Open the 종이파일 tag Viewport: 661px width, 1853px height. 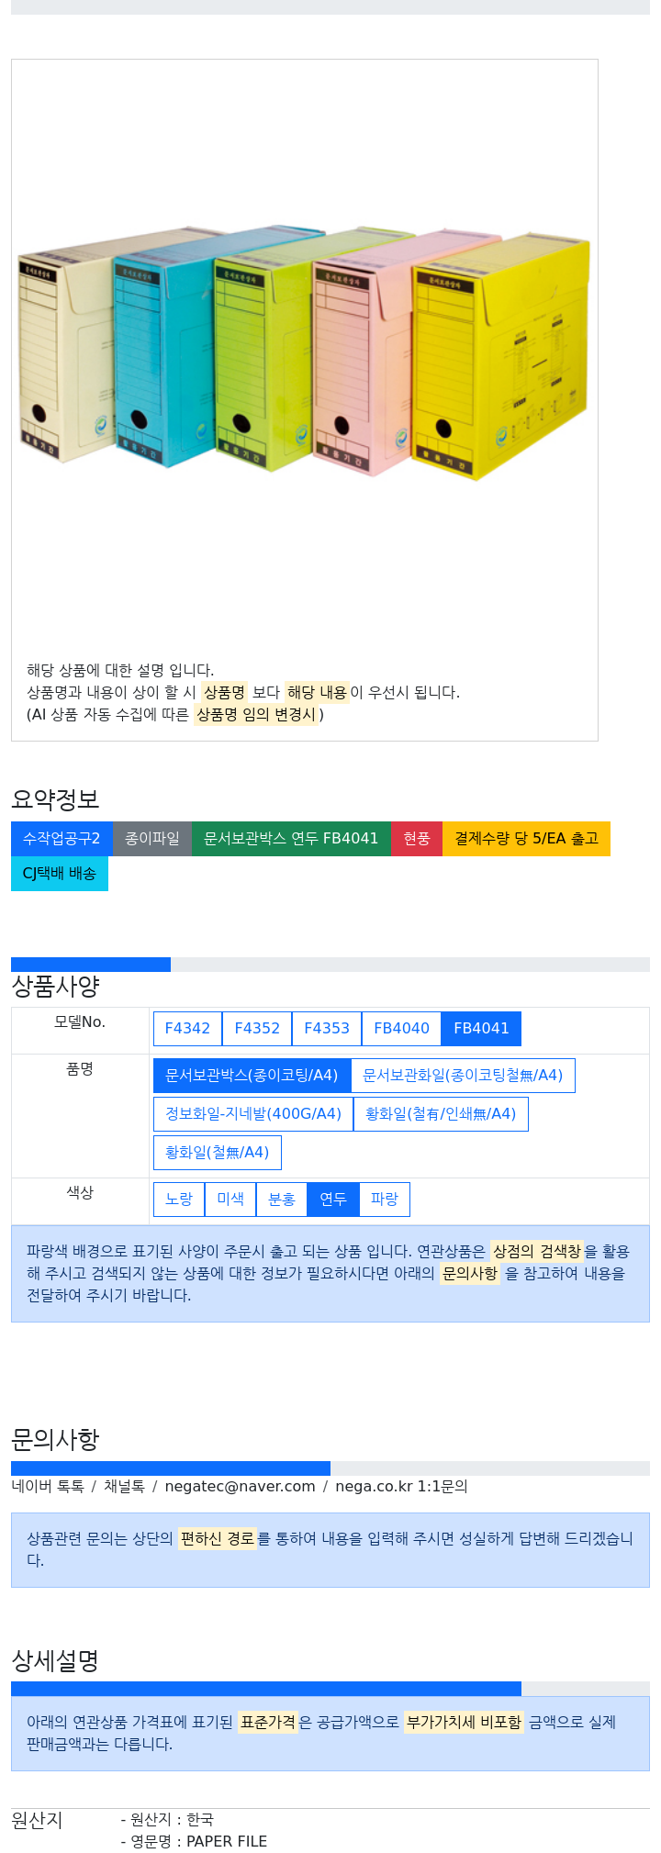coord(152,838)
